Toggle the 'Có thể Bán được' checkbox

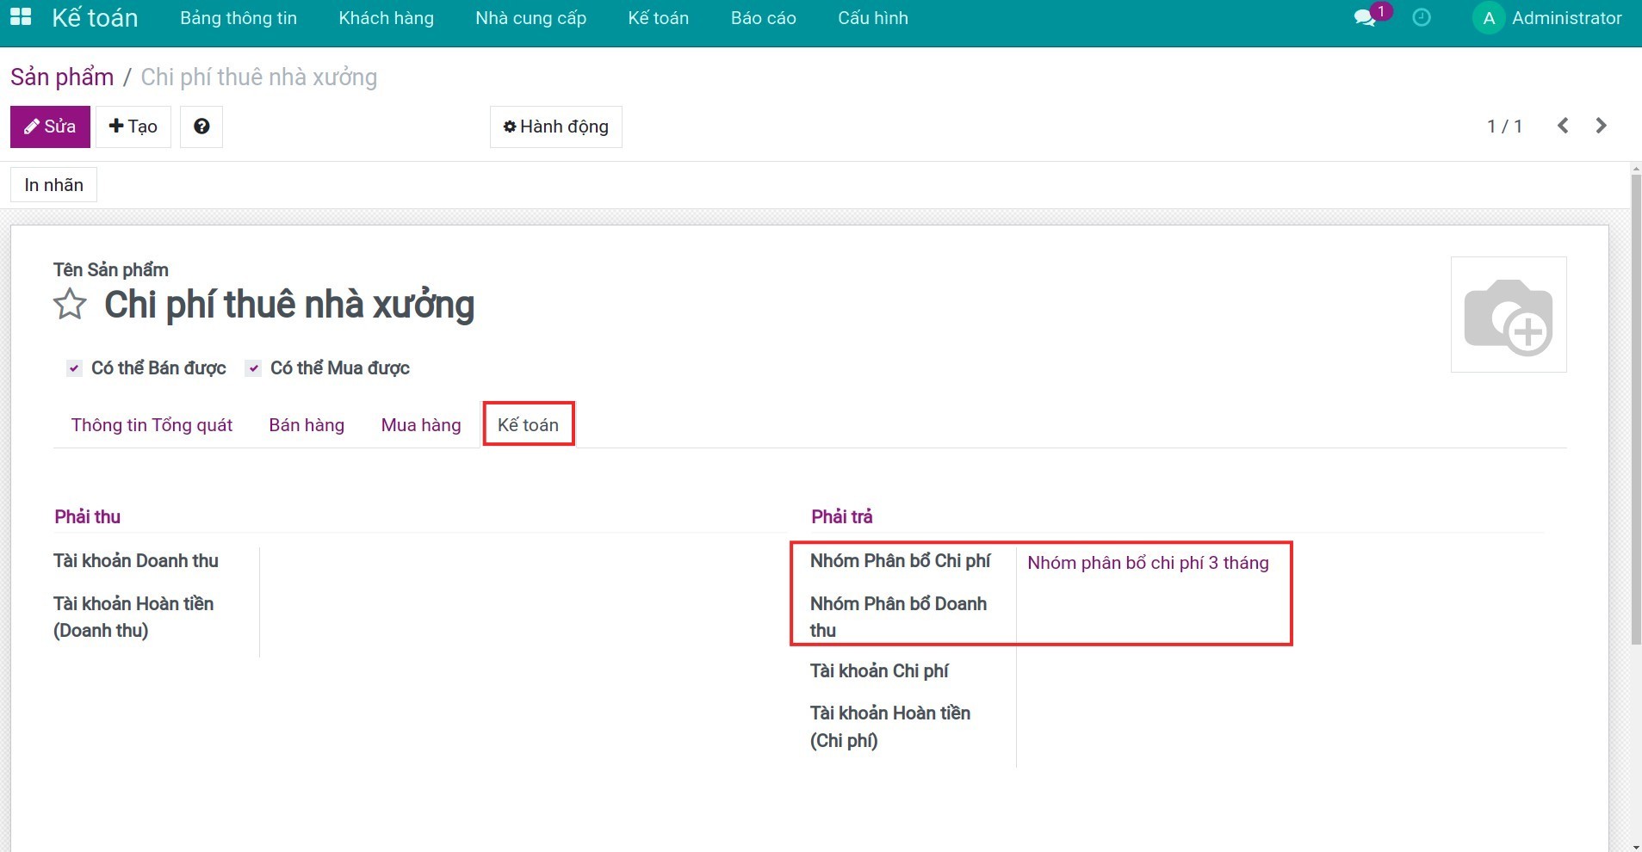coord(75,368)
